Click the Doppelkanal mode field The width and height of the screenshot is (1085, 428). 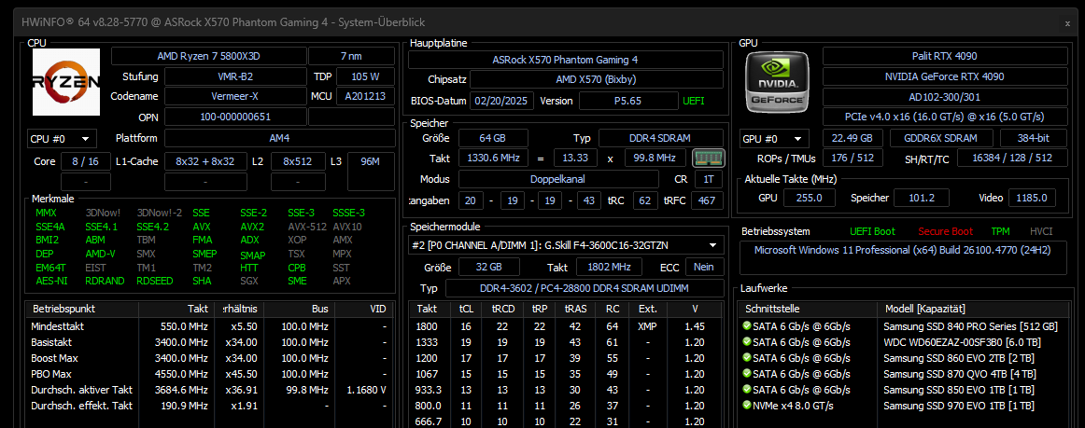point(558,179)
